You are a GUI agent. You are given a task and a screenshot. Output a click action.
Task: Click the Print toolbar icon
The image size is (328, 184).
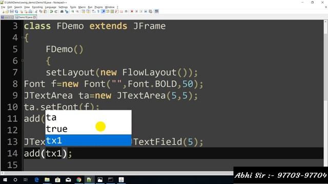pos(30,11)
